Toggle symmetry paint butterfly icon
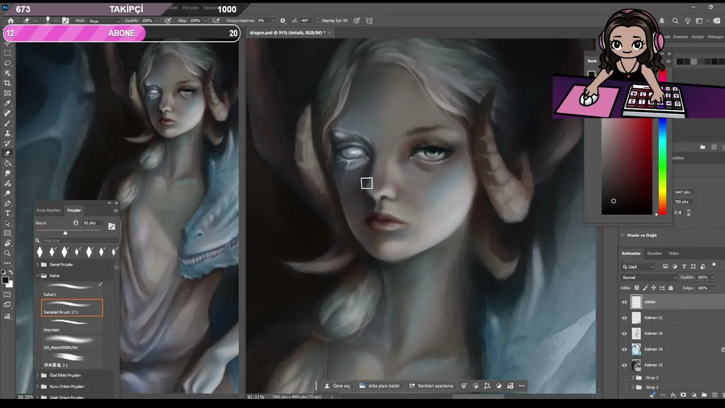Image resolution: width=725 pixels, height=408 pixels. pos(369,20)
